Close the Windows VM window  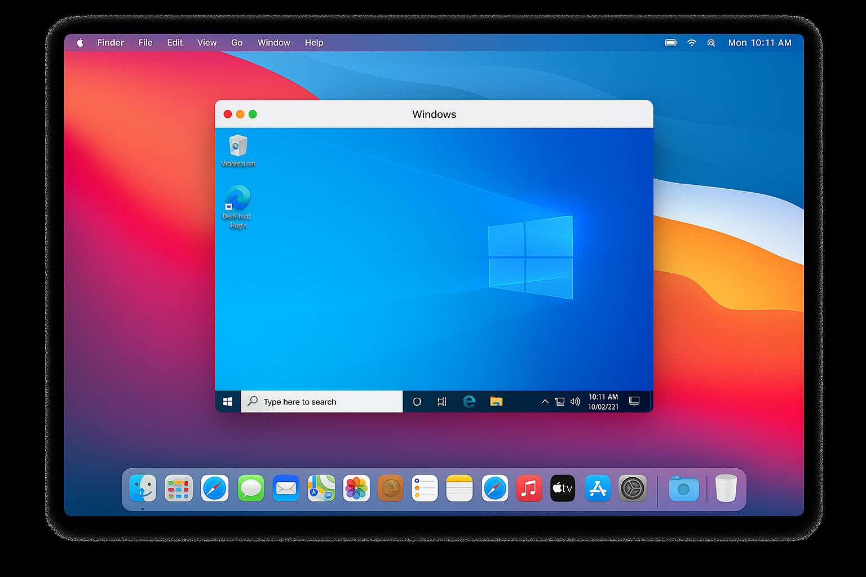click(x=228, y=114)
